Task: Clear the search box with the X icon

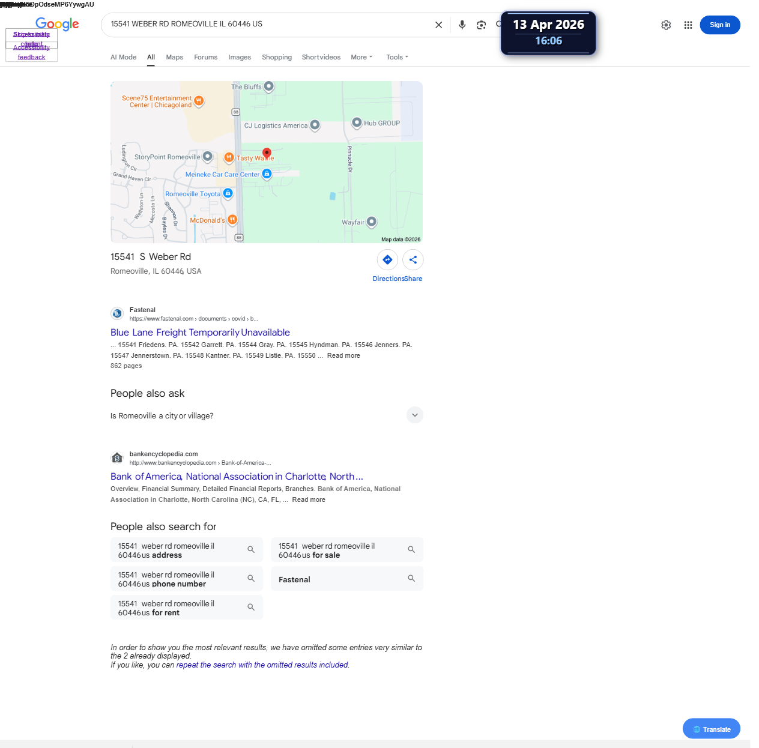Action: click(x=438, y=25)
